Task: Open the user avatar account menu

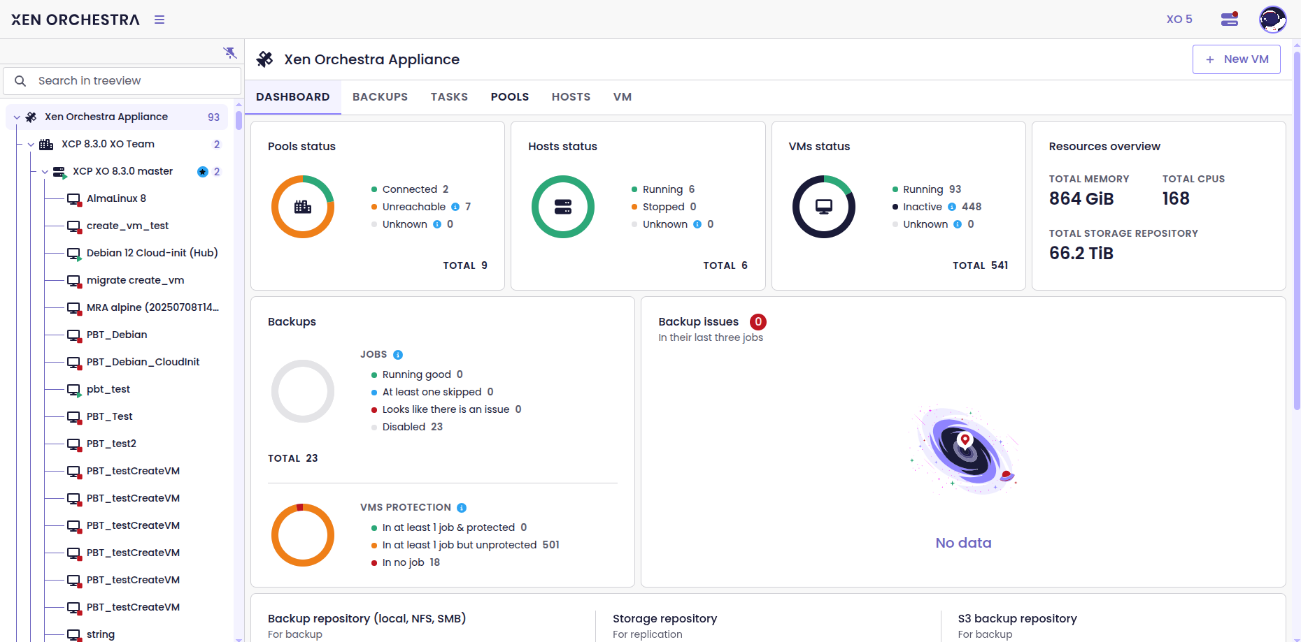Action: [1272, 20]
